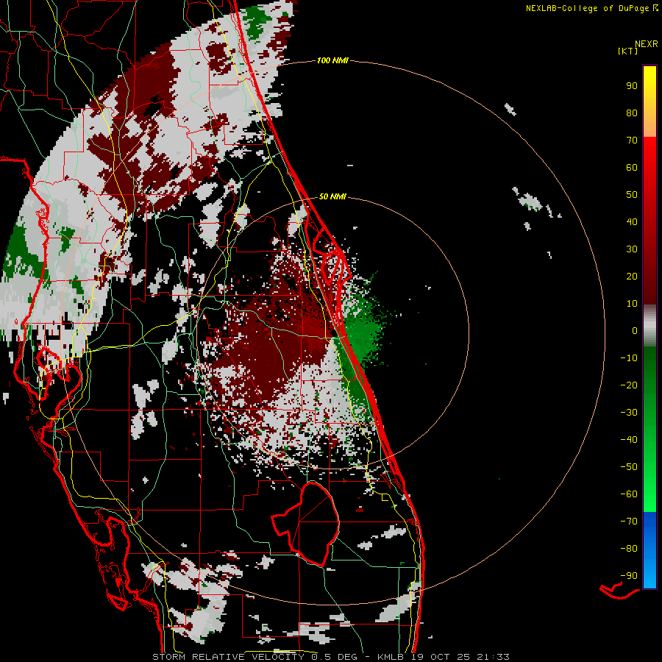Click the positive 40 knot scale value
Viewport: 662px width, 662px height.
pyautogui.click(x=632, y=221)
